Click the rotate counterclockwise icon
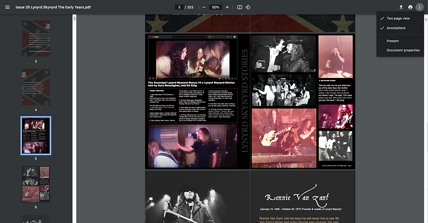428x223 pixels. (248, 7)
